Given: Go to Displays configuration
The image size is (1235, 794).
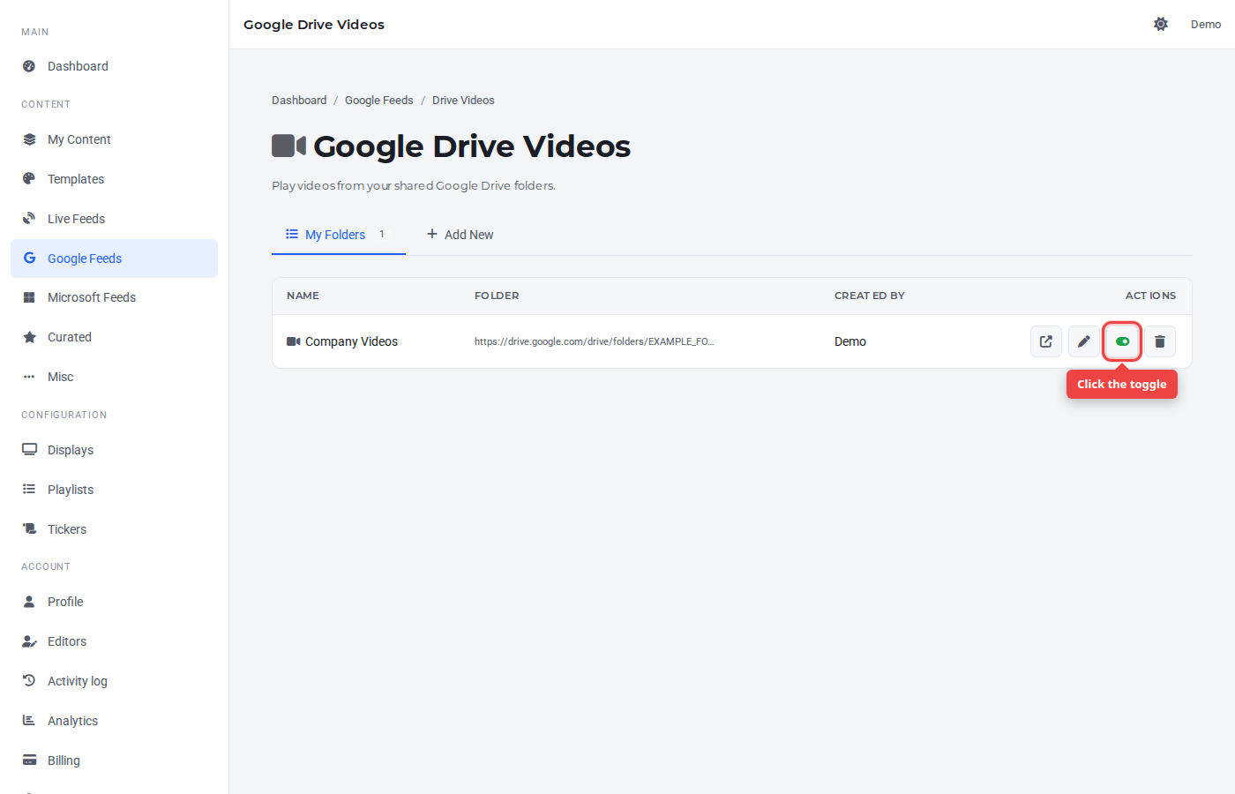Looking at the screenshot, I should (x=115, y=450).
